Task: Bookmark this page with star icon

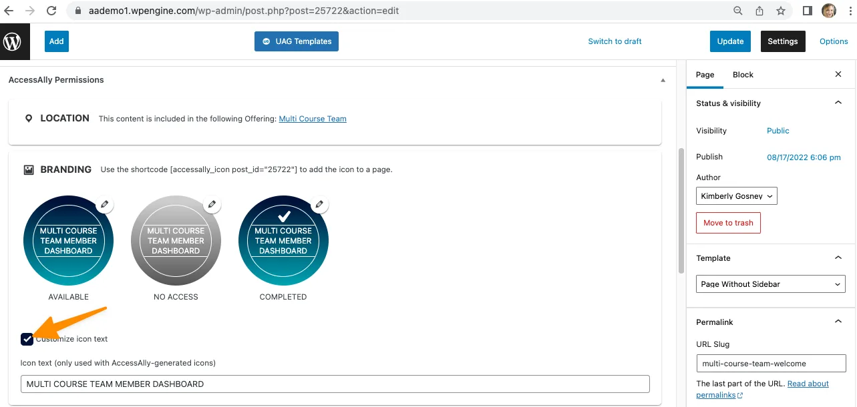Action: 781,11
